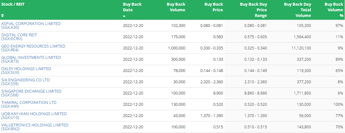Select the Buy Back Price column header
Image resolution: width=345 pixels, height=133 pixels.
click(x=214, y=7)
